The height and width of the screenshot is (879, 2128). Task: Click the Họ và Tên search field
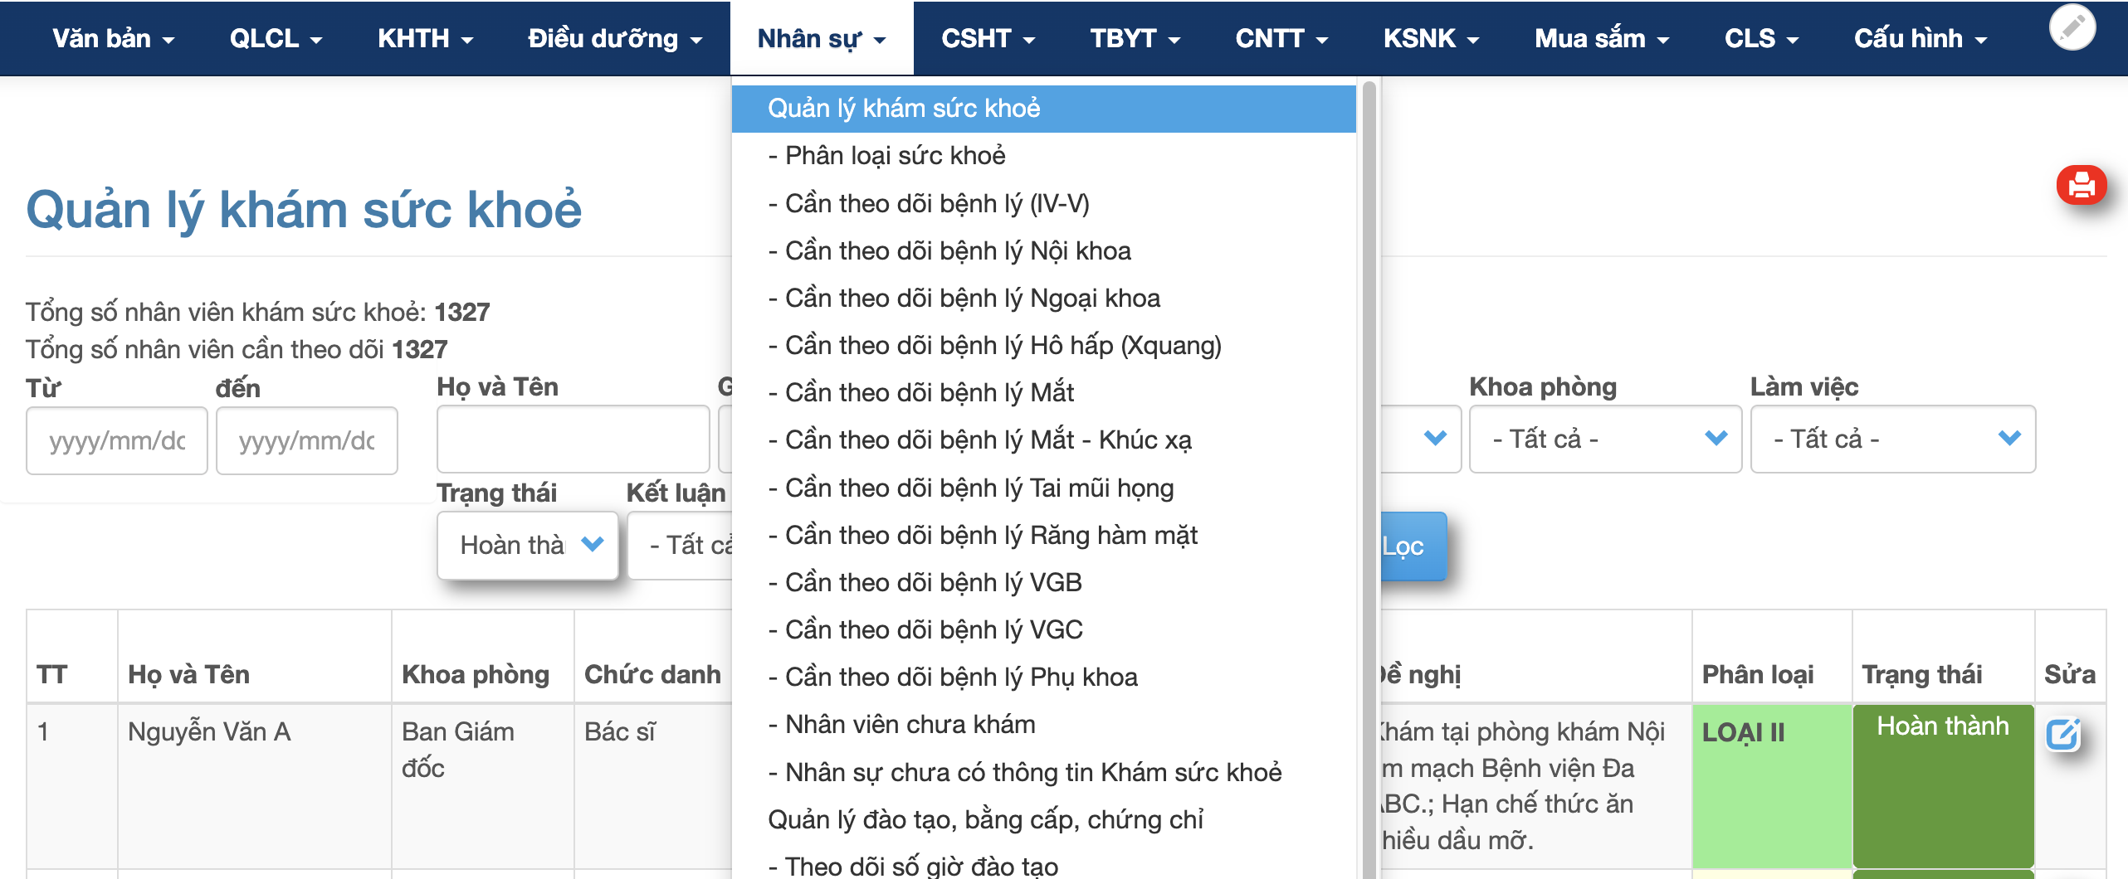[573, 439]
